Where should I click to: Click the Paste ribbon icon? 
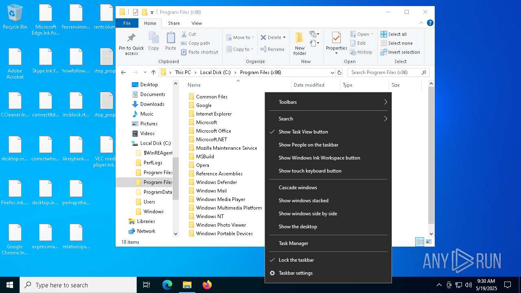tap(171, 42)
